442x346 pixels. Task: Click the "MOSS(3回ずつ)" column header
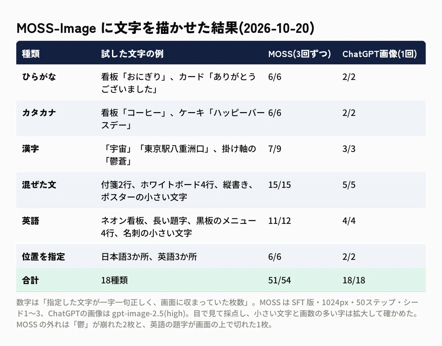coord(299,54)
